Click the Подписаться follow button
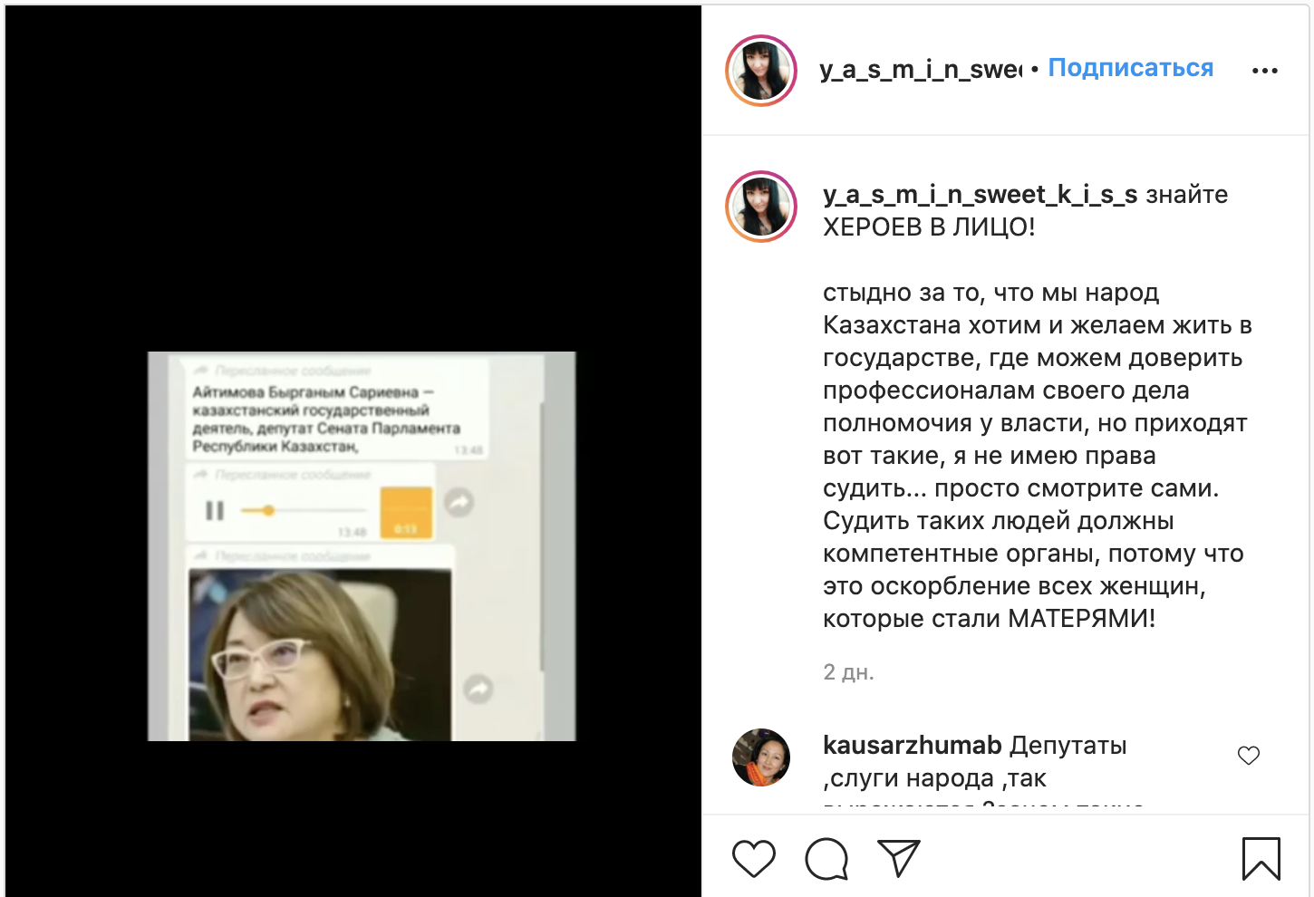 pyautogui.click(x=1130, y=68)
